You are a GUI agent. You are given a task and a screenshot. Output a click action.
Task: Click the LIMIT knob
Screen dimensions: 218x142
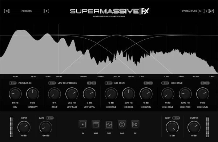[172, 127]
